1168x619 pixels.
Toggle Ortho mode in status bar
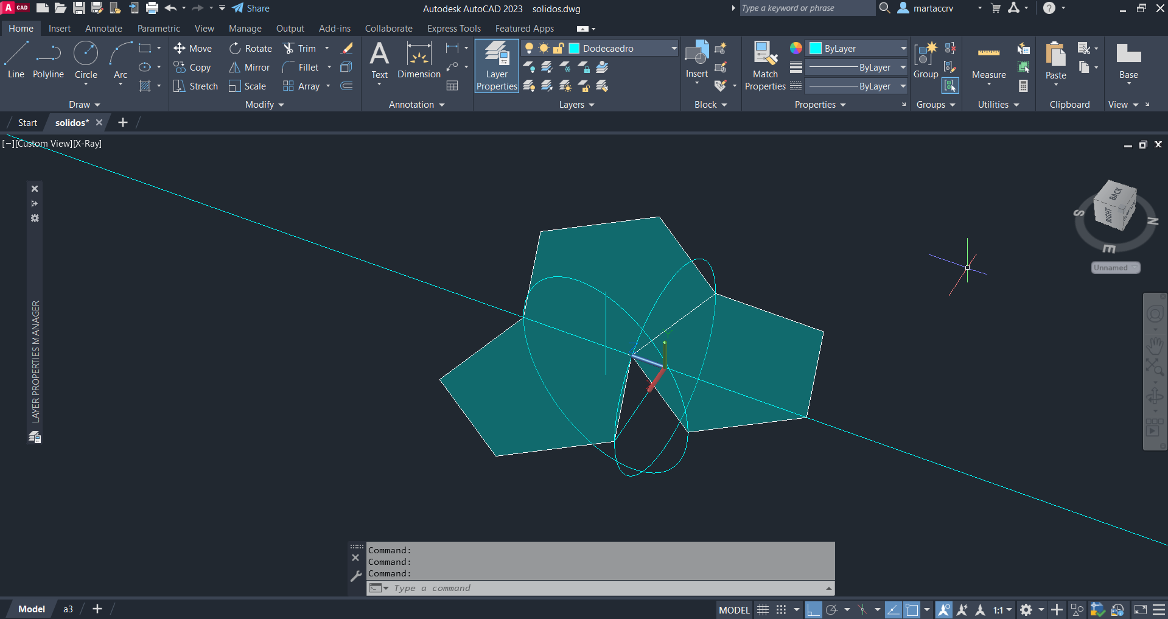[x=813, y=610]
